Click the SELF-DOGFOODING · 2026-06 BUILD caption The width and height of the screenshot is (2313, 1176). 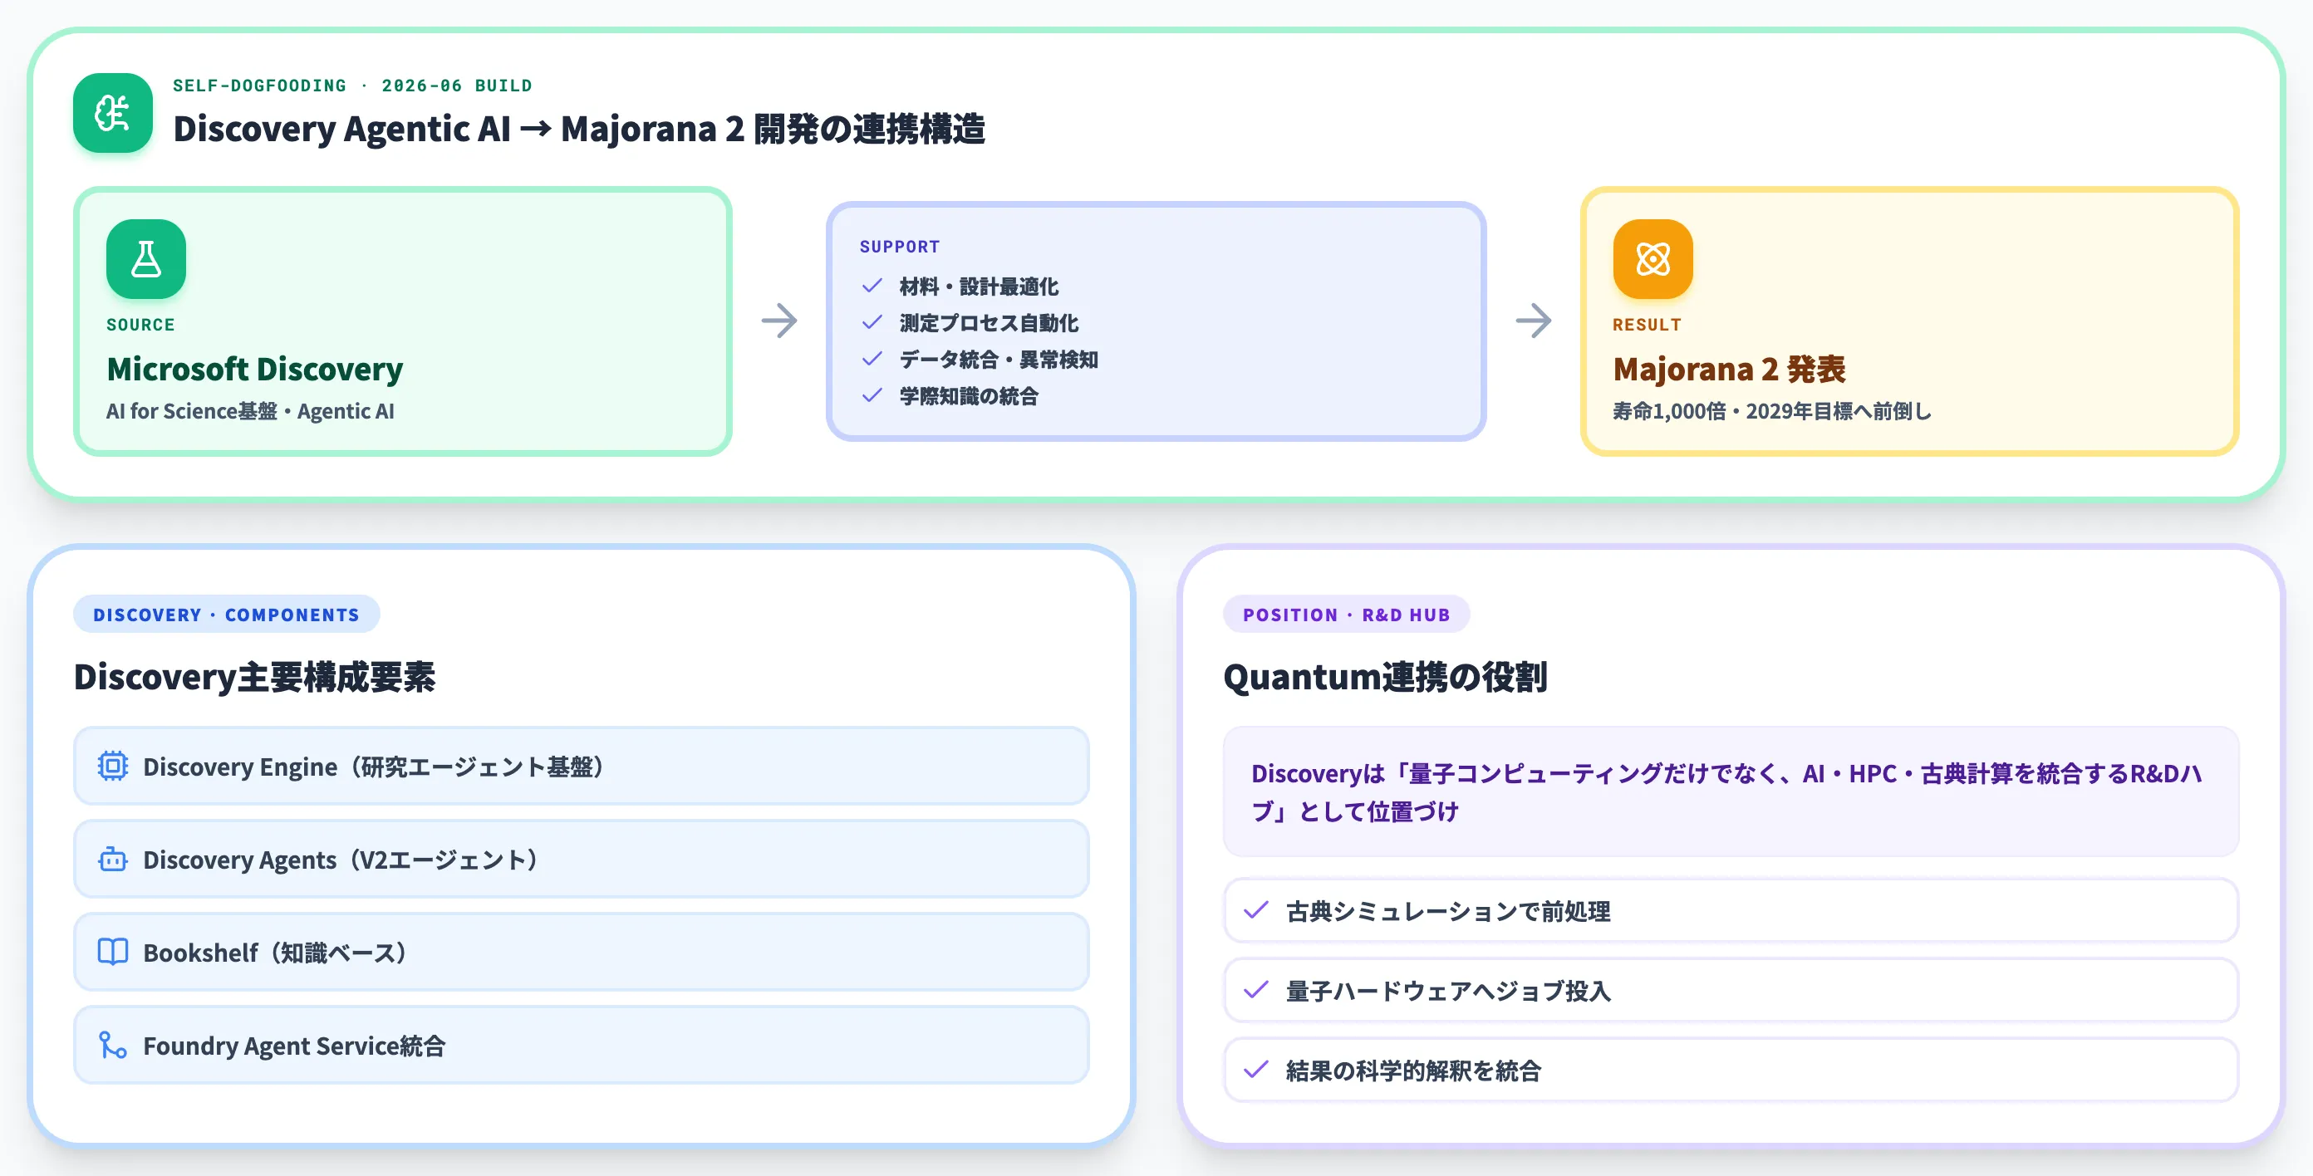(352, 86)
